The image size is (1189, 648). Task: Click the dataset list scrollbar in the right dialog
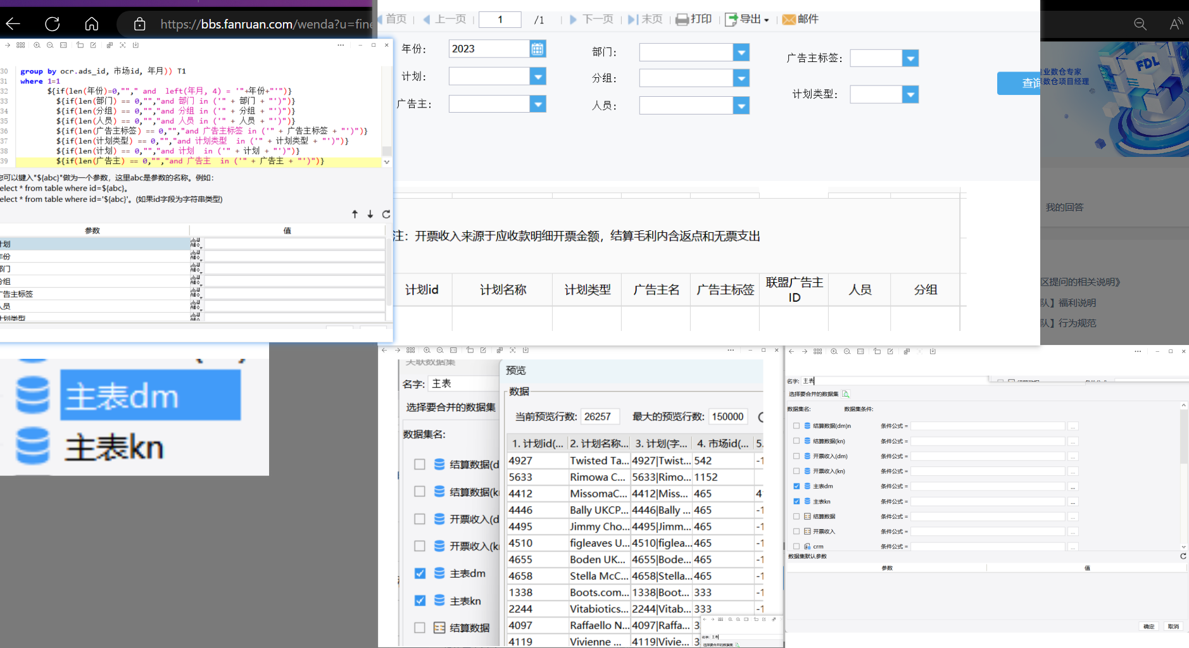pos(1183,437)
